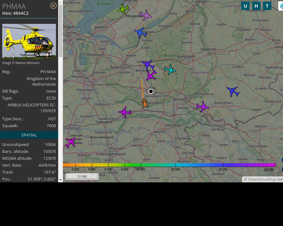Click the PH-MAA registration value
This screenshot has height=226, width=283.
(x=48, y=72)
